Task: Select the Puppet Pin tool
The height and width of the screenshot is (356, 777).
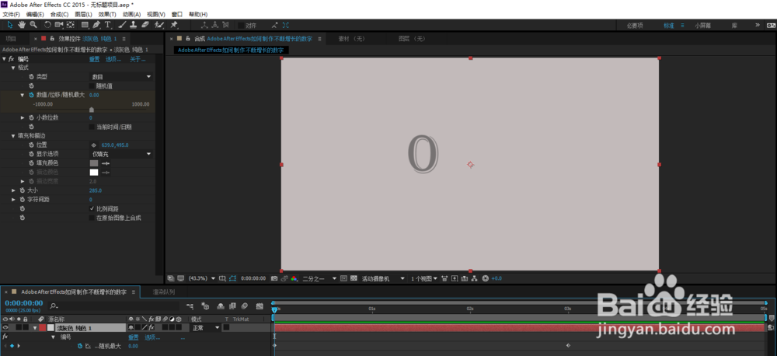Action: point(174,25)
